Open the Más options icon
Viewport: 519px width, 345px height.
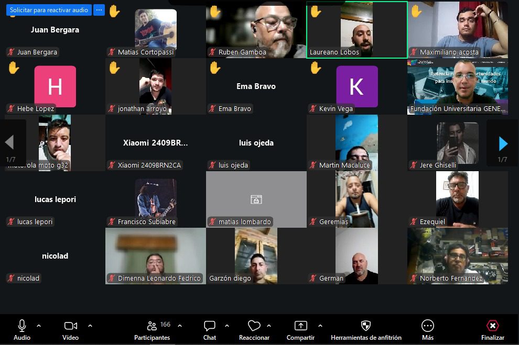(x=428, y=326)
